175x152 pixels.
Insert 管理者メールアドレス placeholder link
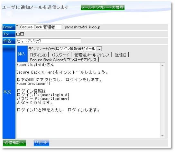(92, 55)
